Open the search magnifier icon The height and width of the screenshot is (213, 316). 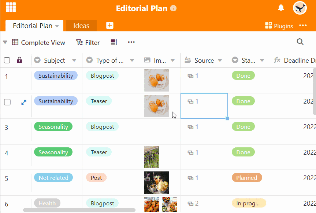click(300, 42)
